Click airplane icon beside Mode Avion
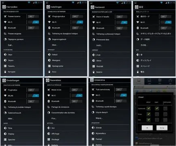The image size is (176, 146). tap(49, 90)
